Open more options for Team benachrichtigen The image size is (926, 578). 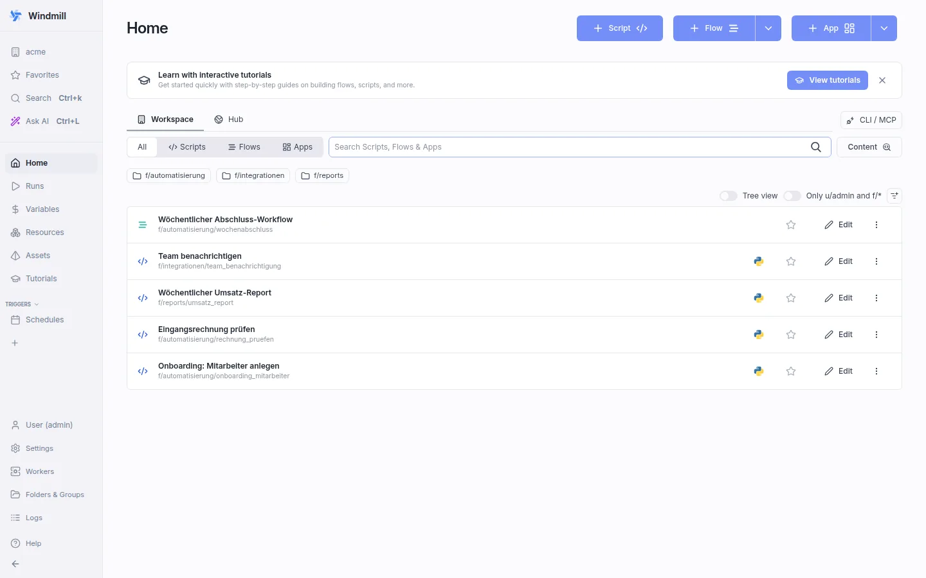point(876,261)
